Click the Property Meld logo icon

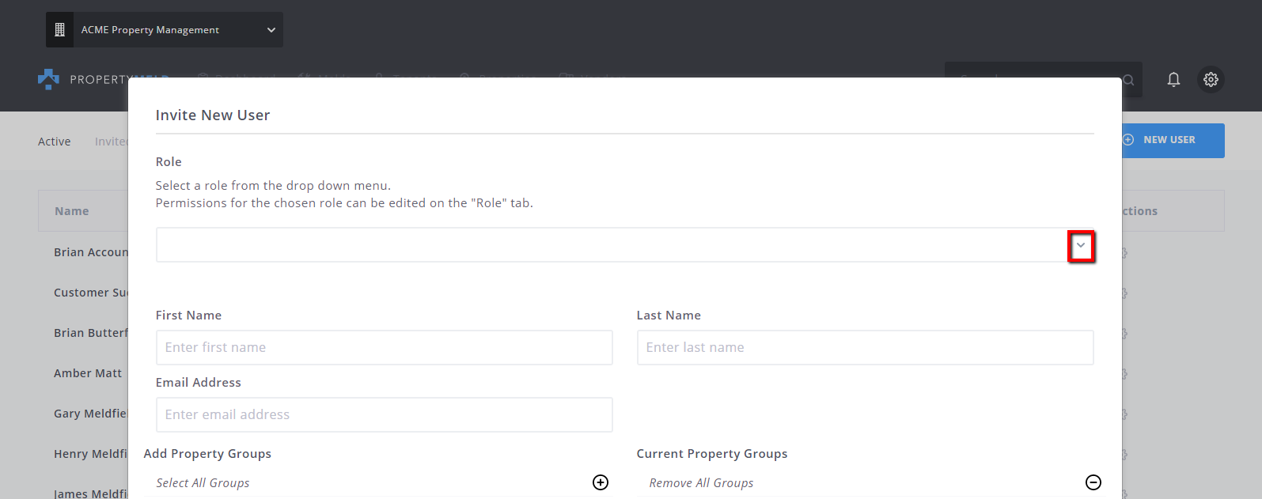pyautogui.click(x=48, y=79)
